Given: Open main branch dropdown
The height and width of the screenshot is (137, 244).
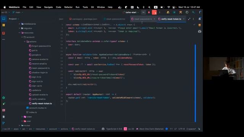Looking at the screenshot, I should [18, 12].
